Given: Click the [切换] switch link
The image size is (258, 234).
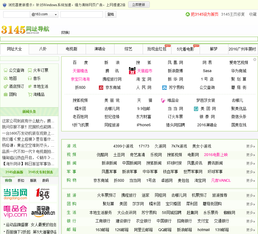Looking at the screenshot, I should (x=65, y=32).
